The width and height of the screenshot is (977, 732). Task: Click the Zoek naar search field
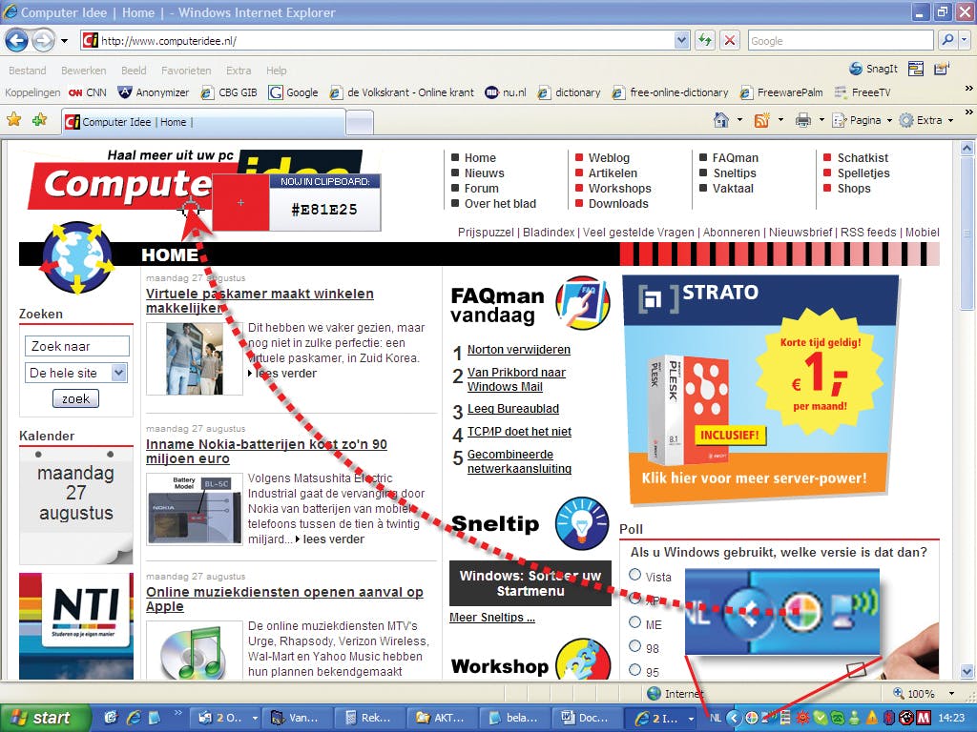[x=76, y=346]
